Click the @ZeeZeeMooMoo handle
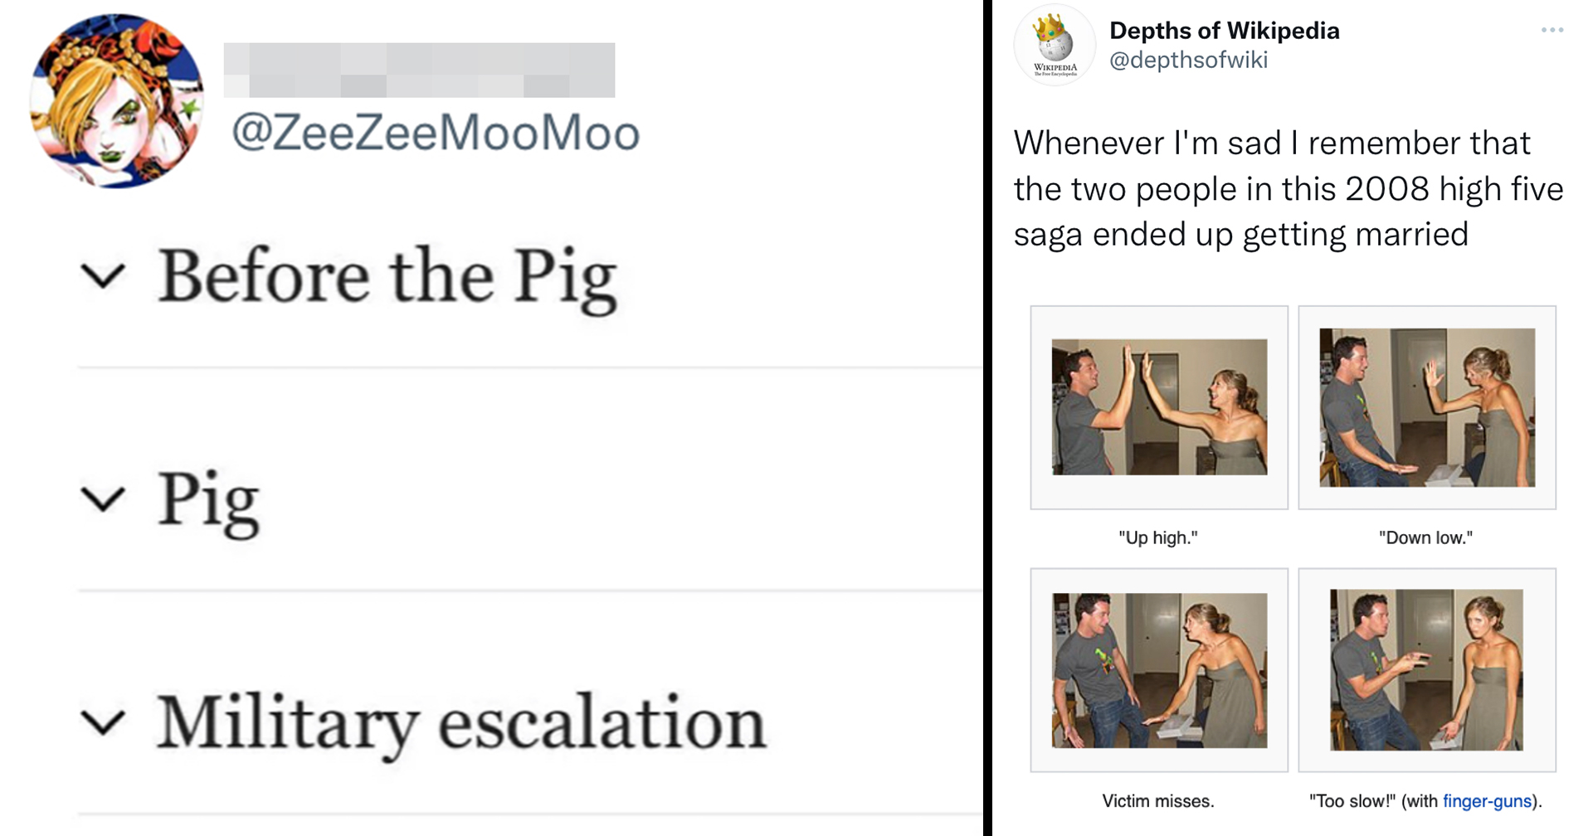Screen dimensions: 1593x836 click(436, 133)
